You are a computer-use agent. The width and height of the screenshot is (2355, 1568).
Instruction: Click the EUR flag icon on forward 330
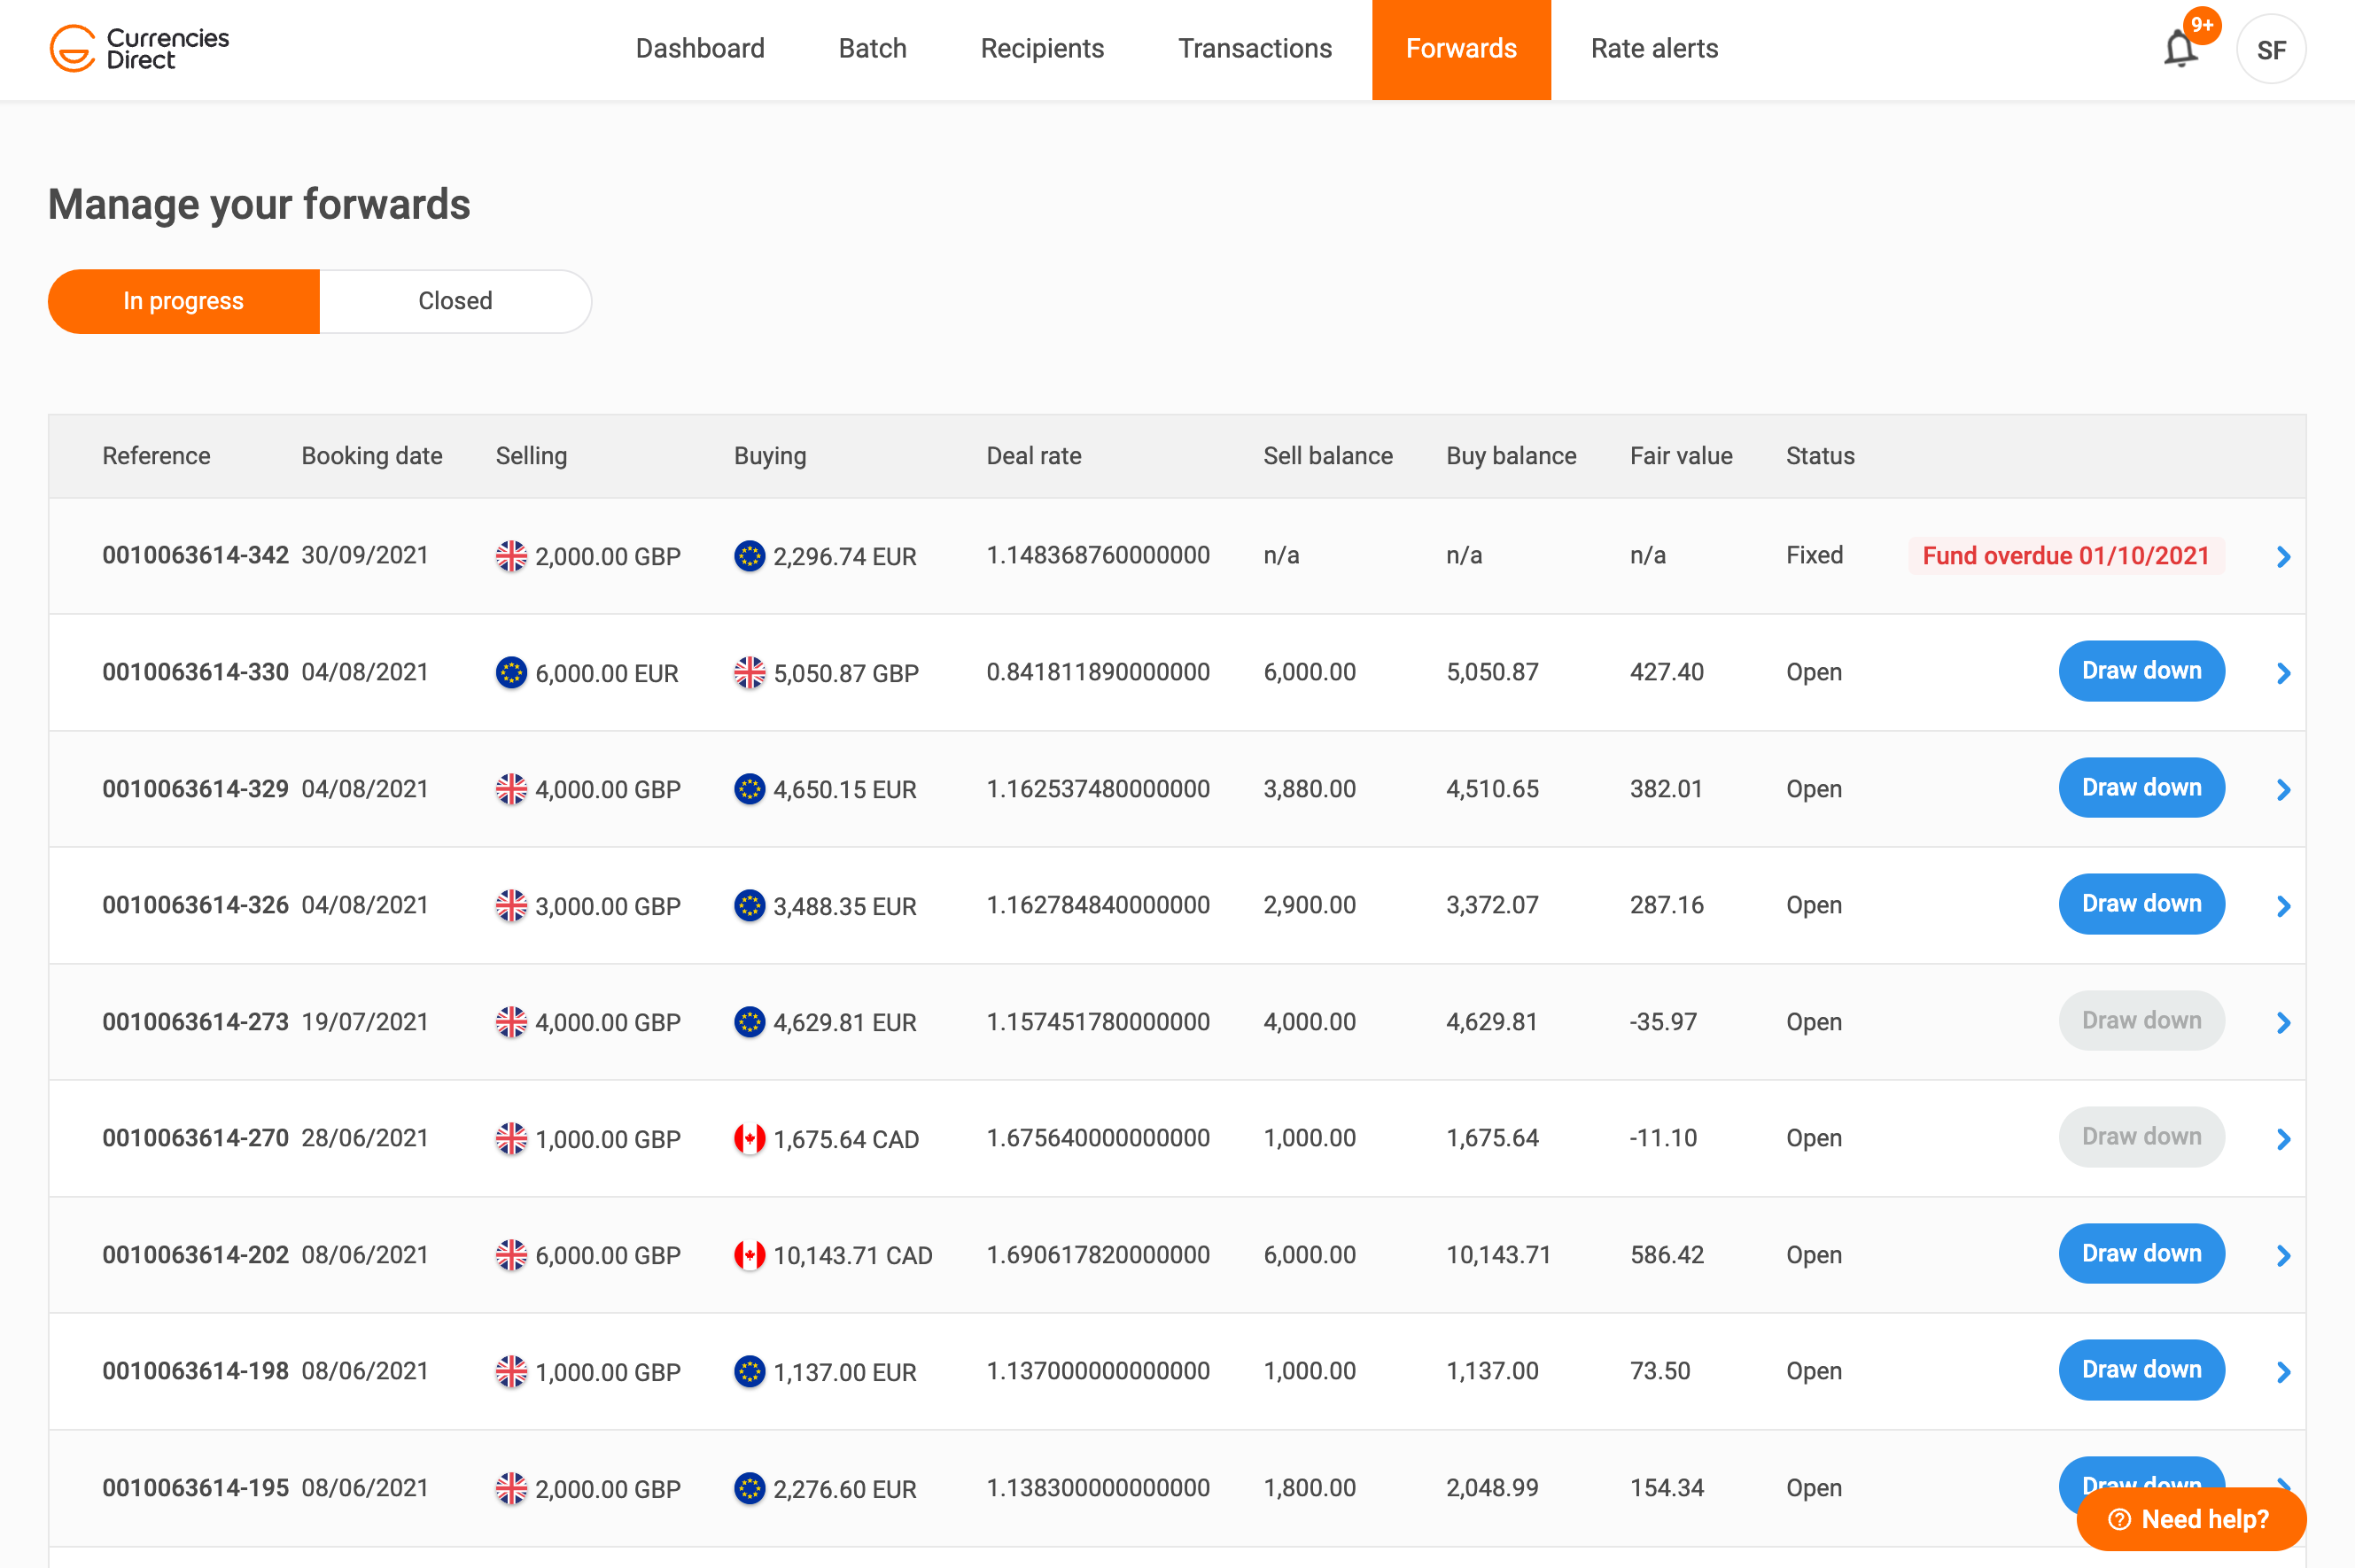point(511,673)
